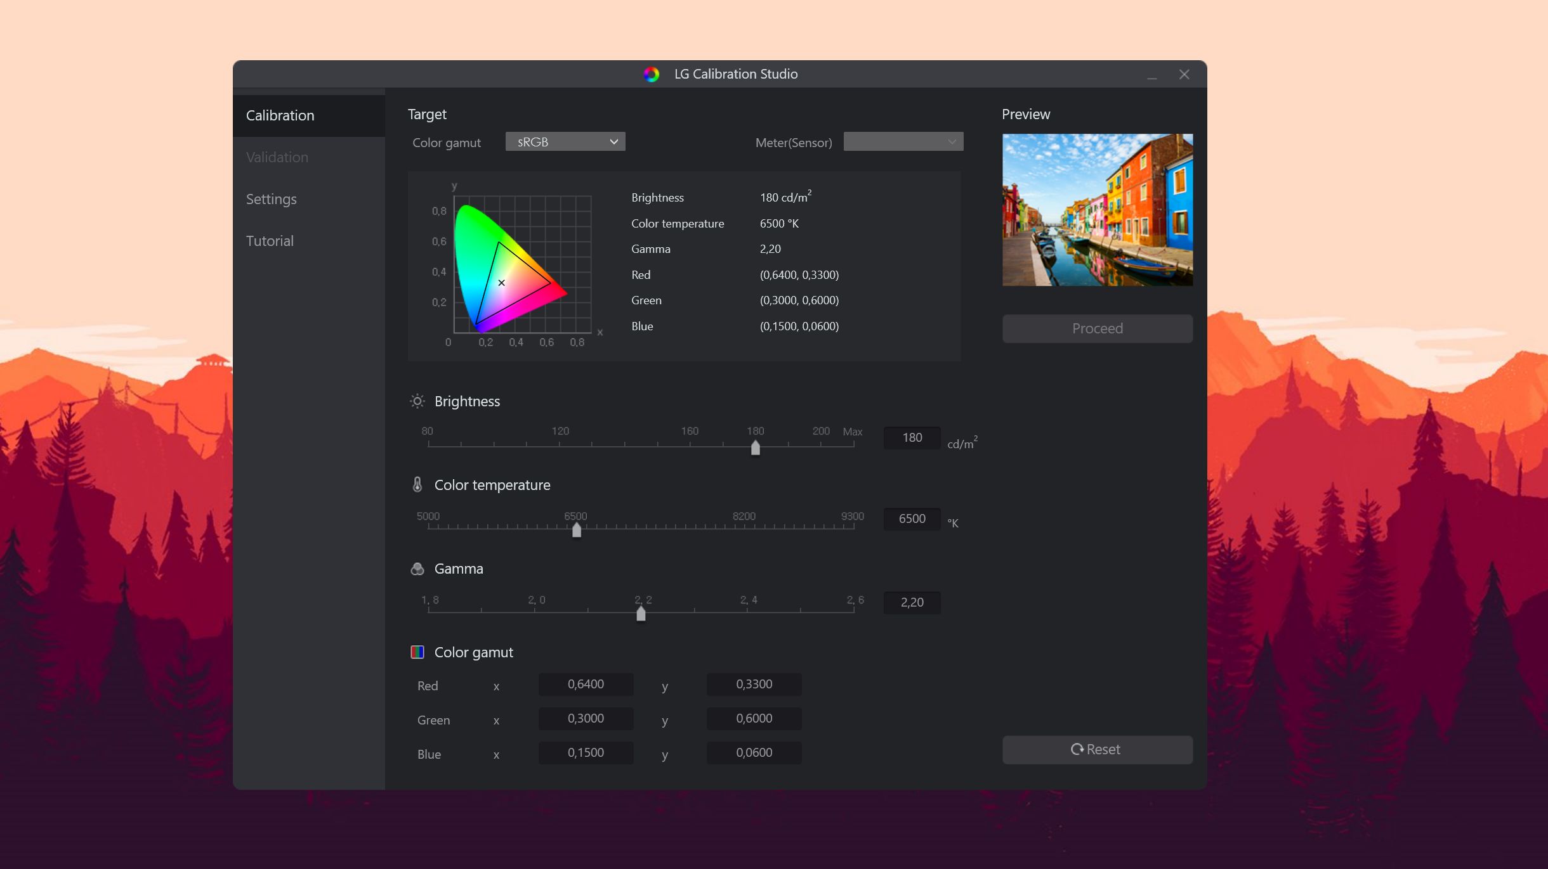This screenshot has height=869, width=1548.
Task: Click the white point cross in chromaticity diagram
Action: pyautogui.click(x=501, y=283)
